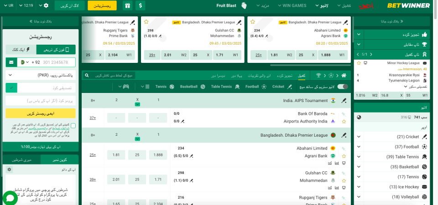
Task: Click the search magnifier icon
Action: click(87, 76)
